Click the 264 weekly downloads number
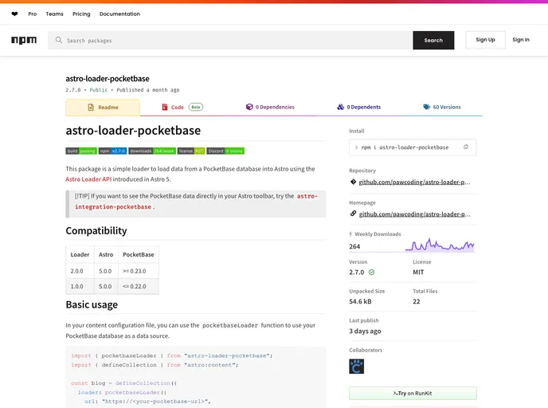This screenshot has width=548, height=408. point(354,246)
